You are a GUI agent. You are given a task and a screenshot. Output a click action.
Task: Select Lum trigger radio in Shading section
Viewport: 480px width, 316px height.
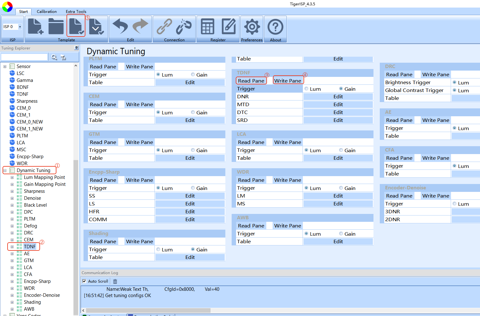pos(158,250)
